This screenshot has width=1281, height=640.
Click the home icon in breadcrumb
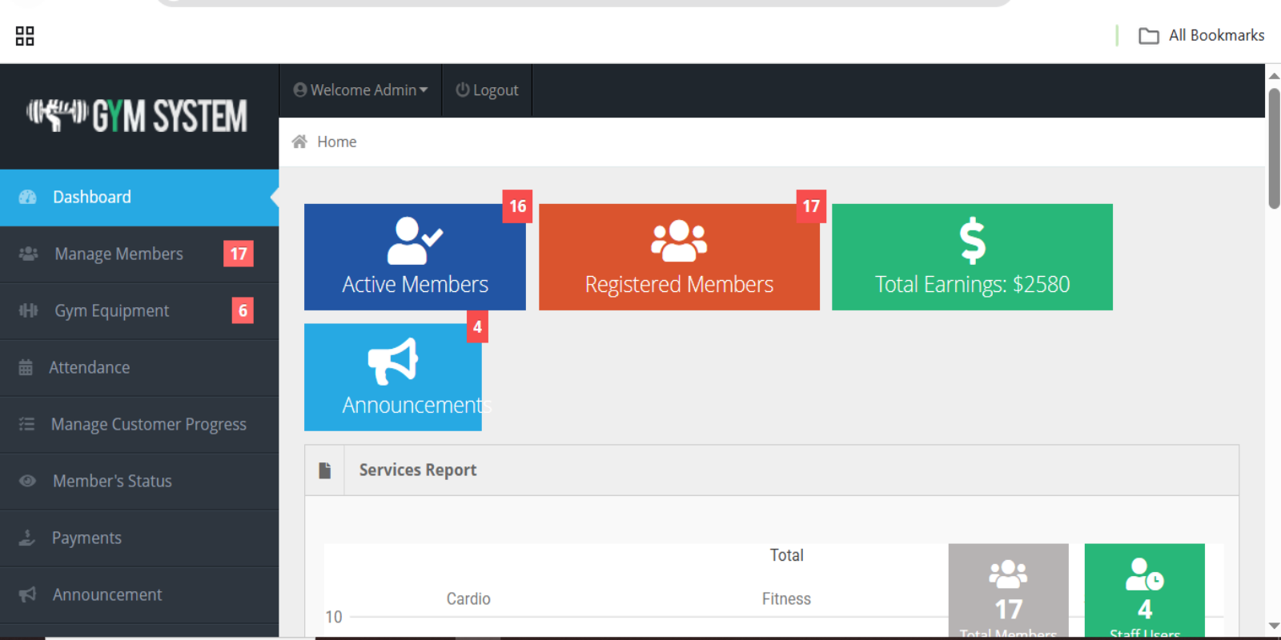click(x=299, y=142)
